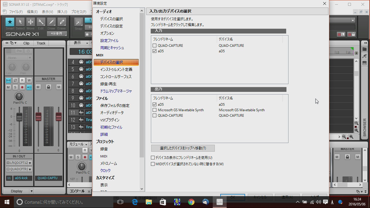Open 表示(V) menu
The height and width of the screenshot is (208, 370).
pyautogui.click(x=47, y=12)
